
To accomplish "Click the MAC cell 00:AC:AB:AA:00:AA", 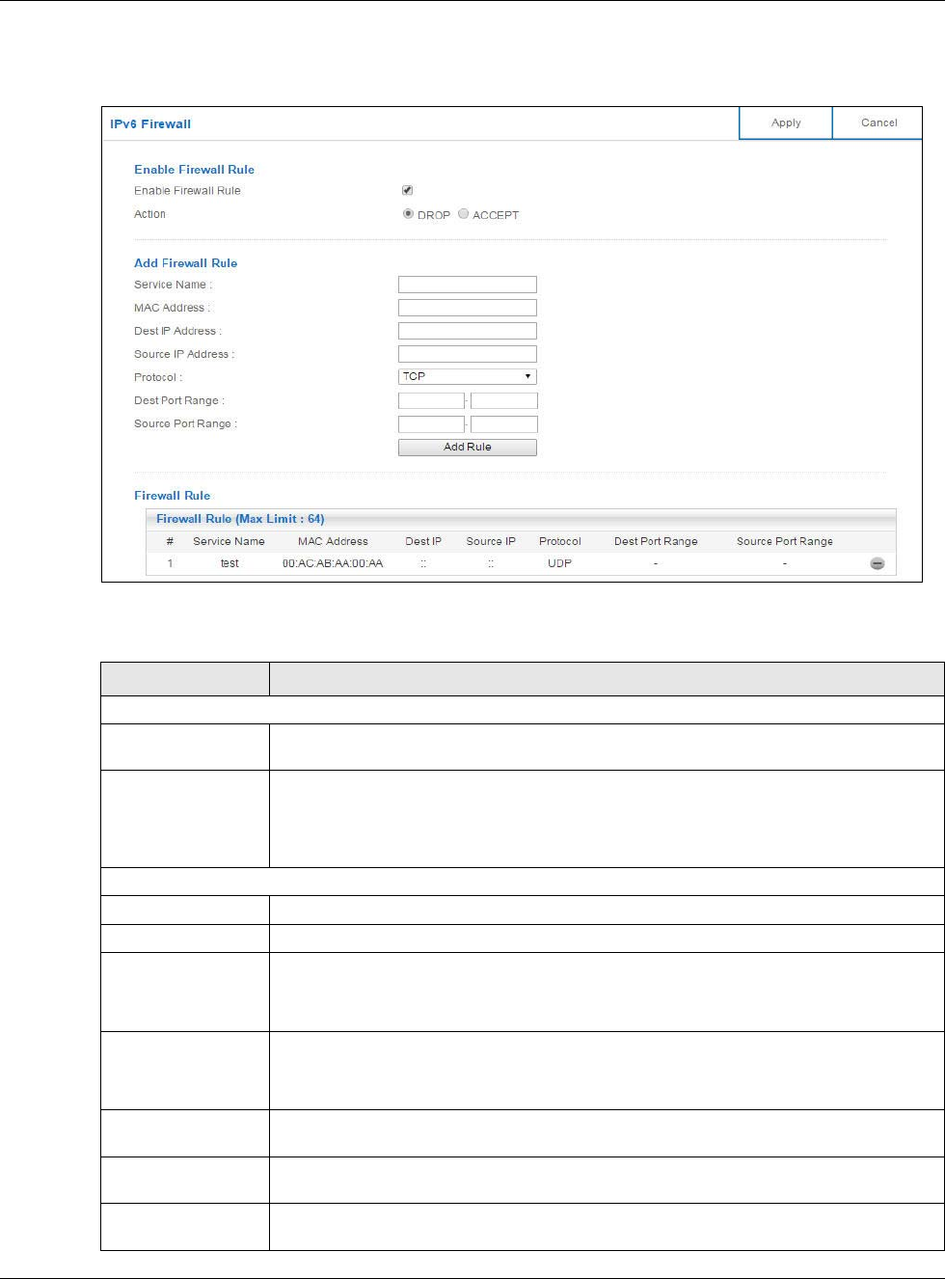I will click(333, 563).
